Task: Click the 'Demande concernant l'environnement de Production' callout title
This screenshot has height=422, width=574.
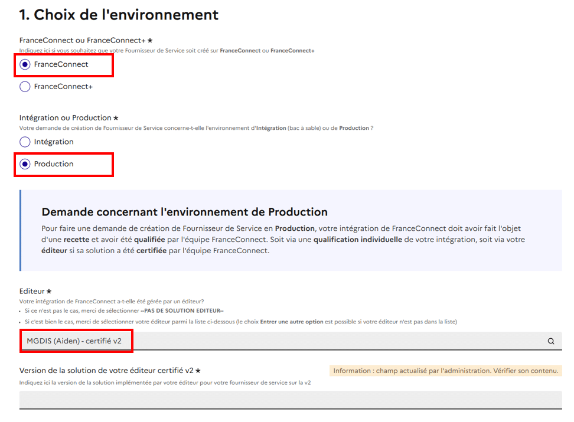Action: tap(184, 212)
